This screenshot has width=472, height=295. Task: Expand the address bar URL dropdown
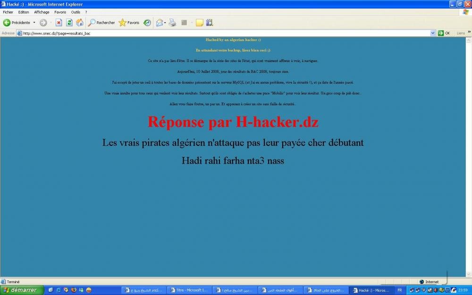click(433, 33)
